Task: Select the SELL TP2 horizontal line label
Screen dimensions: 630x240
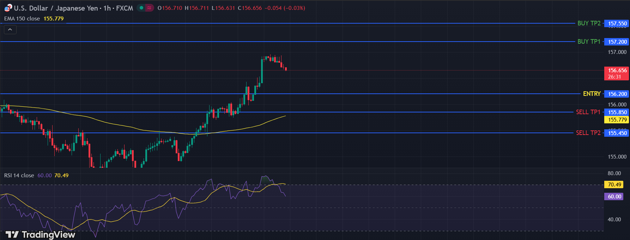Action: (x=588, y=133)
